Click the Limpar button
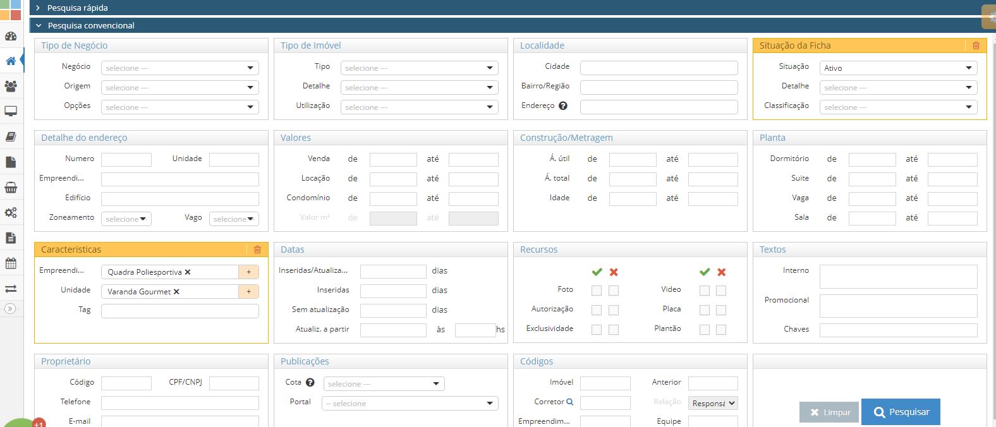Viewport: 996px width, 427px height. tap(829, 412)
